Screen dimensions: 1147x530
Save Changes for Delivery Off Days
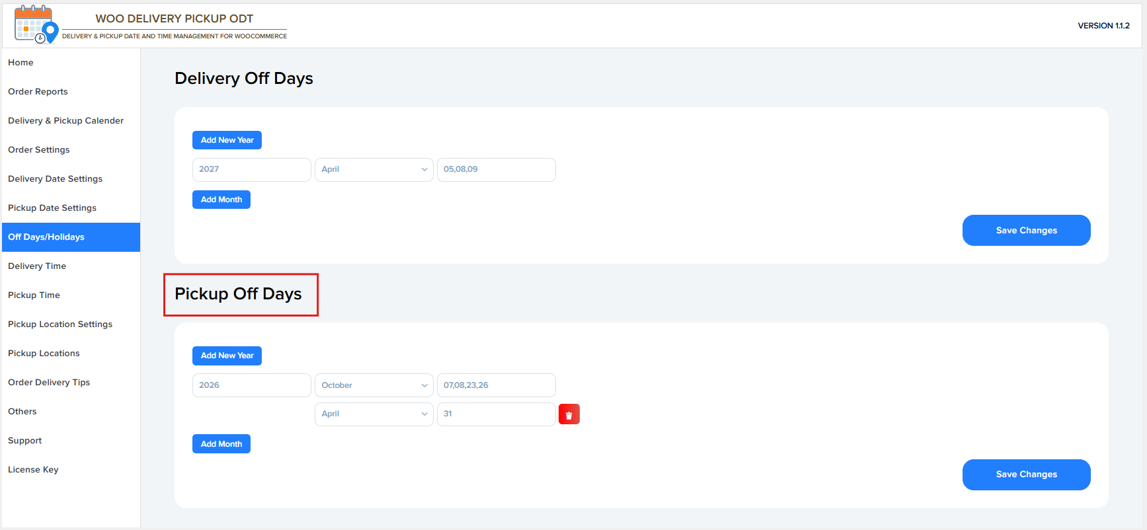[x=1026, y=231]
